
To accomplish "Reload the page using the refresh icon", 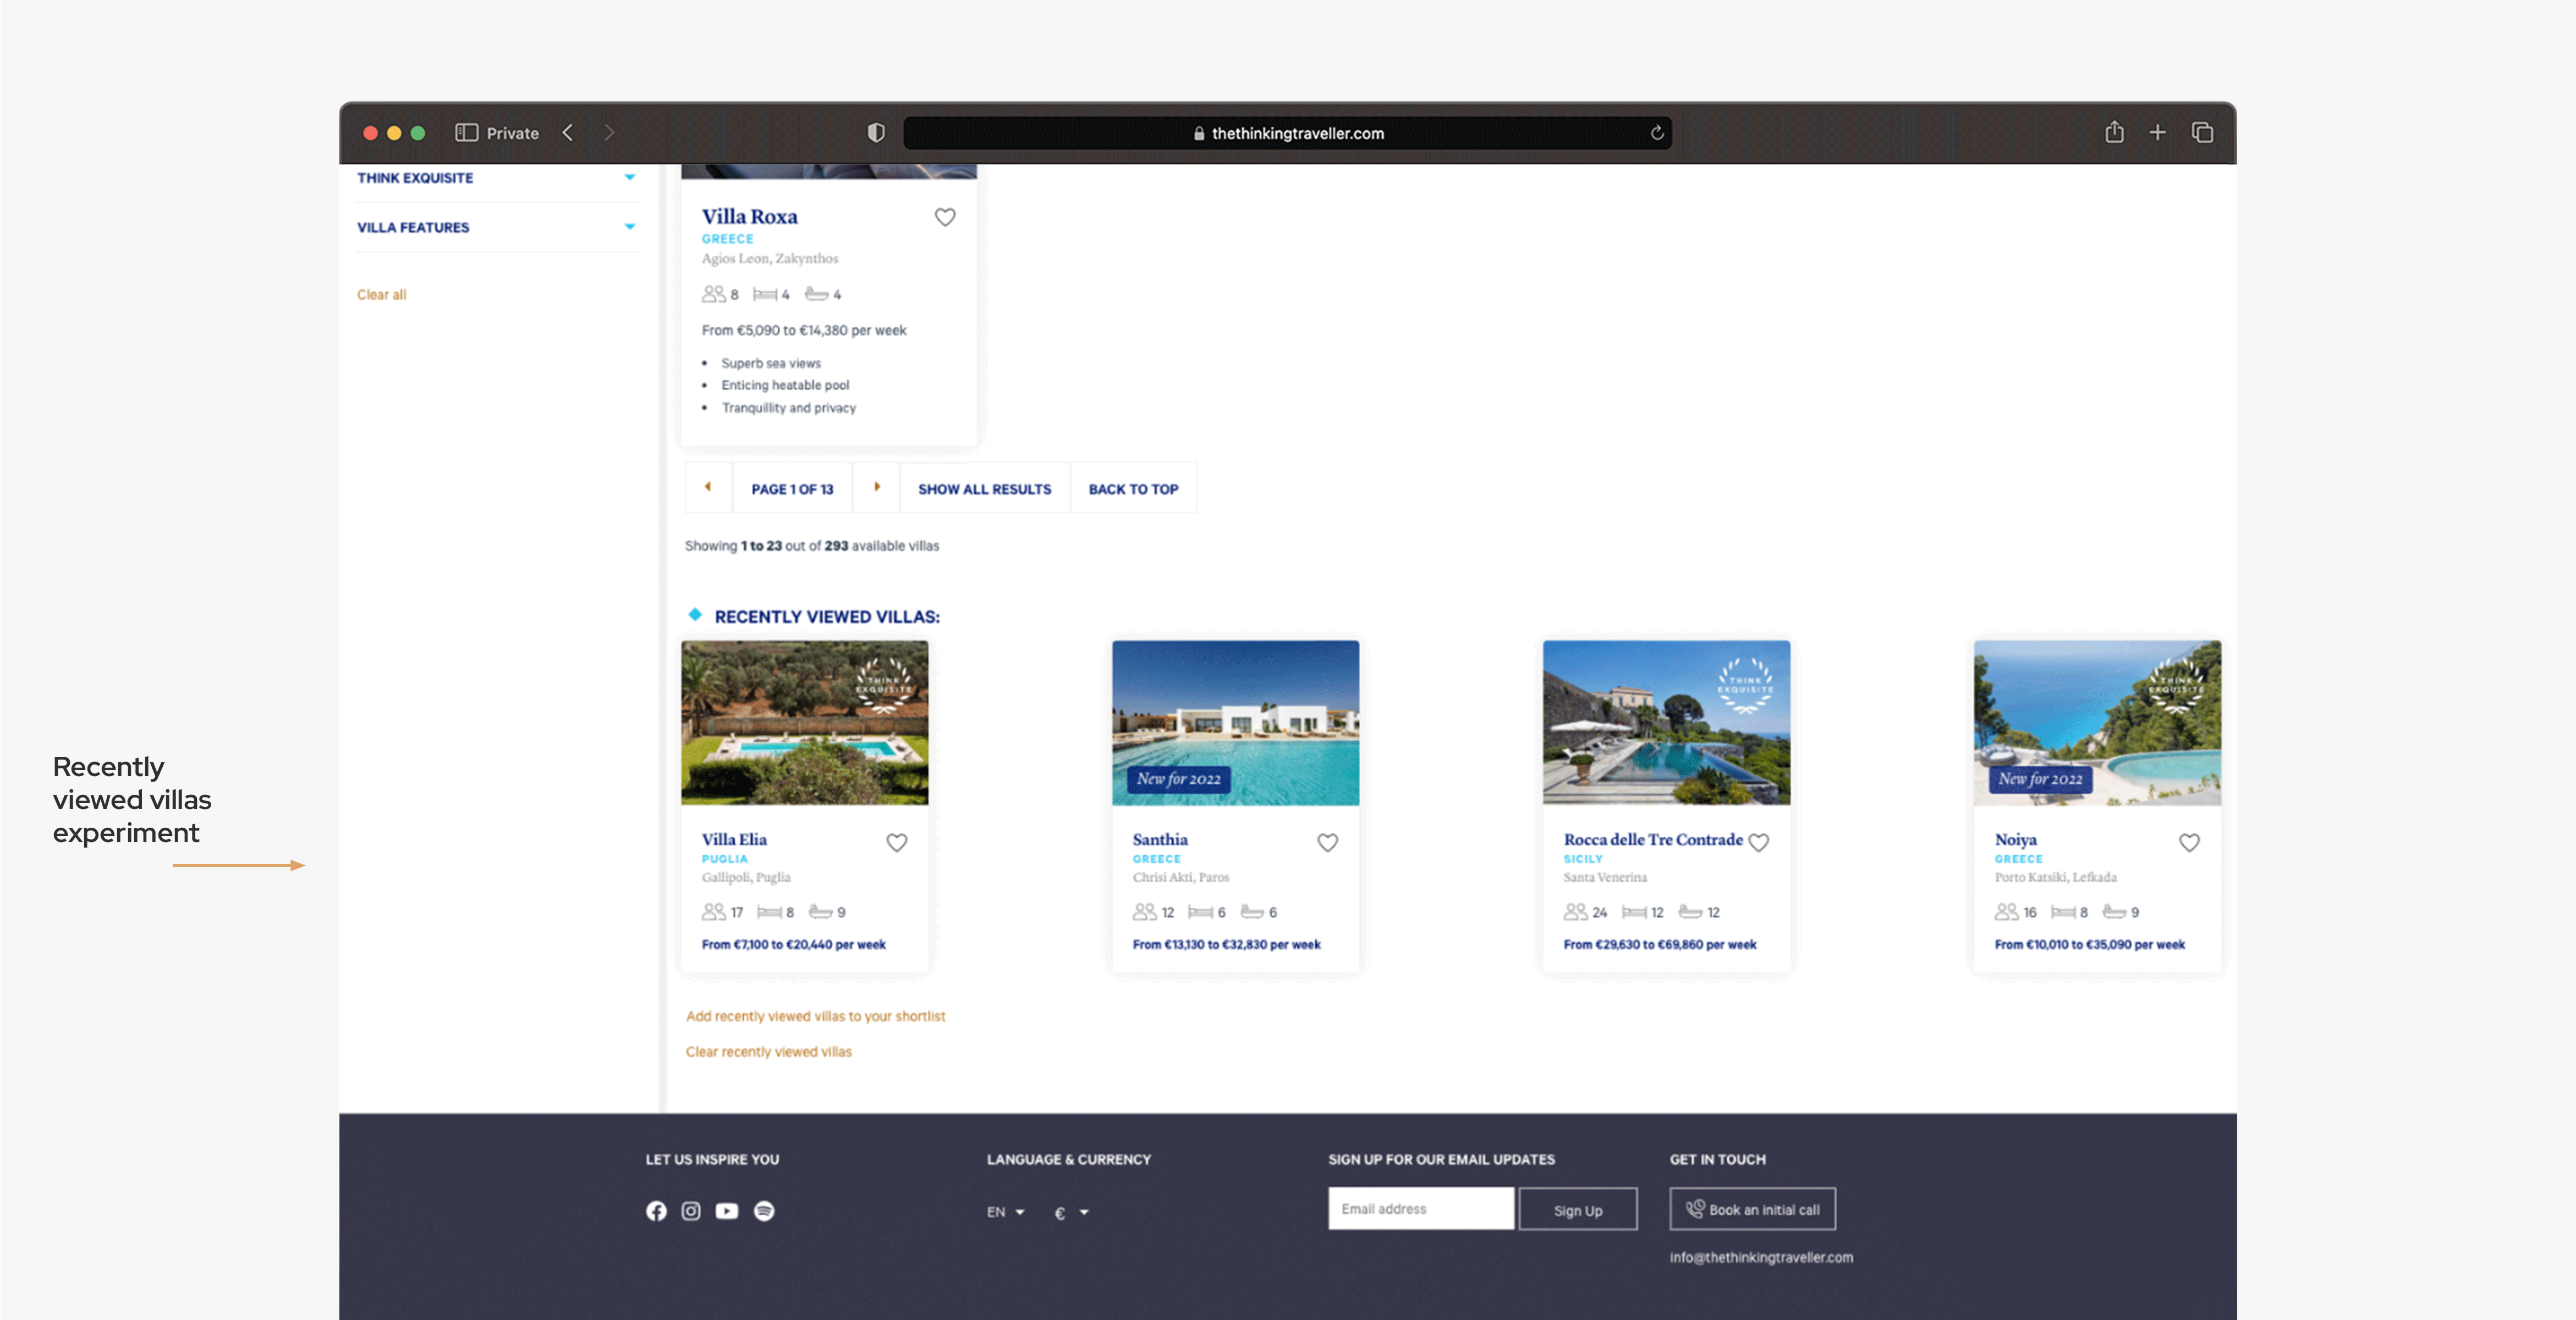I will (x=1657, y=133).
